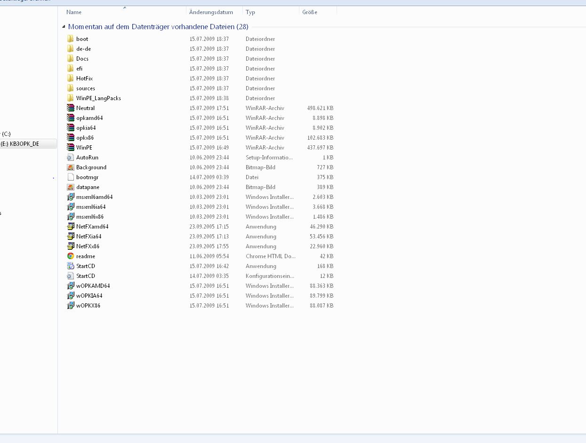This screenshot has width=586, height=443.
Task: Click the readme Chrome HTML icon
Action: [71, 256]
